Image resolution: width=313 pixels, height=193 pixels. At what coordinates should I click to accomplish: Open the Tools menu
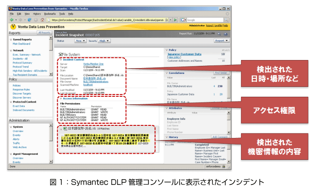tap(62, 14)
